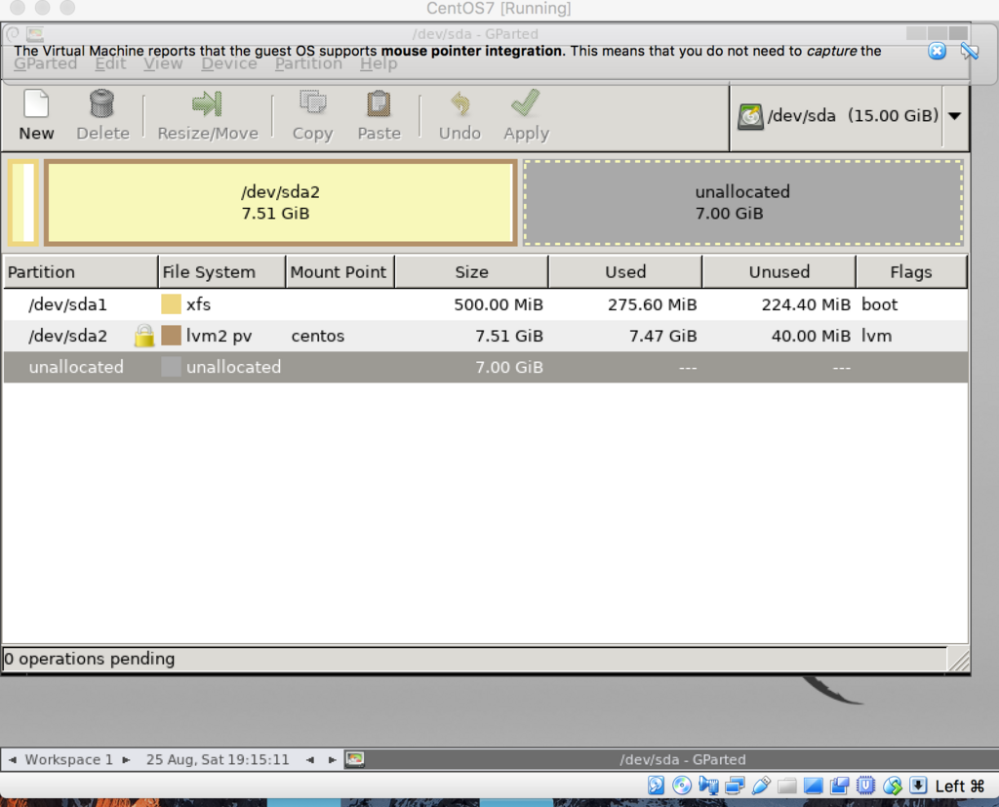Image resolution: width=999 pixels, height=807 pixels.
Task: Click the VirtualBox display settings icon
Action: pos(813,786)
